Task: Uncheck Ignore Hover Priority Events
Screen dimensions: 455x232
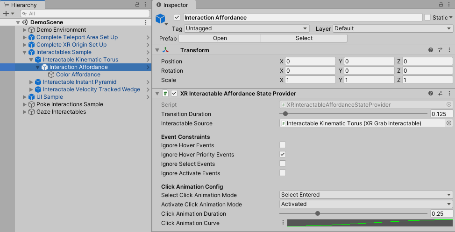Action: [283, 155]
